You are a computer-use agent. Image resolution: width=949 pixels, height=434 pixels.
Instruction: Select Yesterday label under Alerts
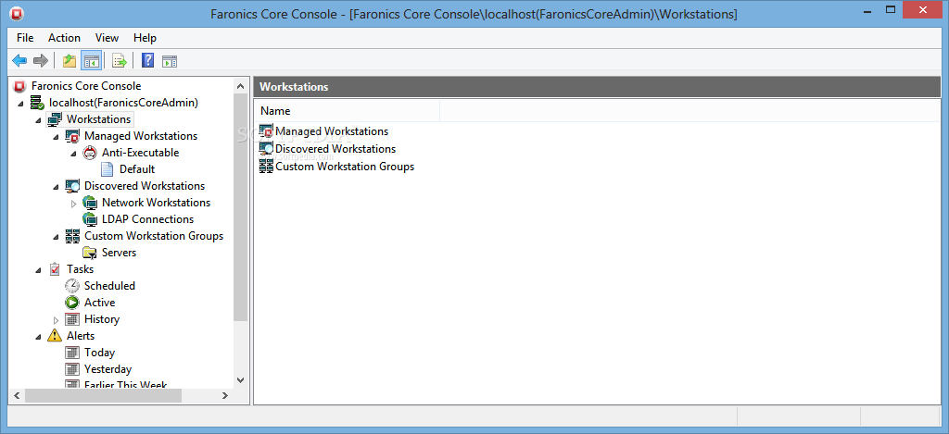pyautogui.click(x=108, y=368)
